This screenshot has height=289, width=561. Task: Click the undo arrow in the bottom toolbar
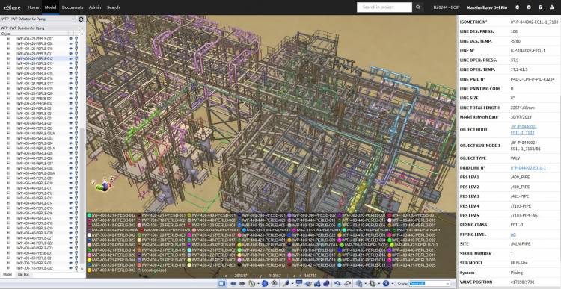(337, 283)
